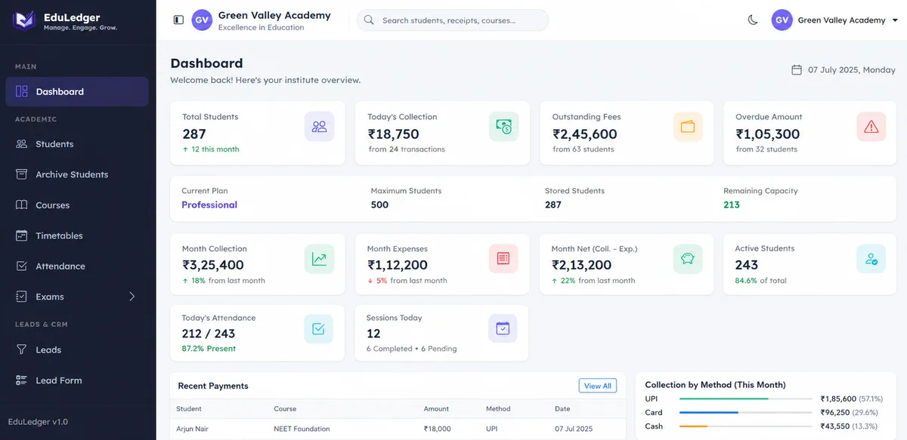Click the Dashboard grid icon
This screenshot has height=440, width=907.
tap(21, 91)
